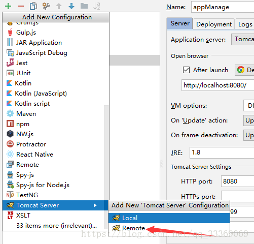Select Kotlin (JavaScript) configuration type
The image size is (254, 244).
[55, 94]
